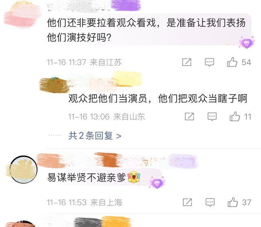The image size is (261, 227).
Task: Share the comment posted at 11:53
Action: pyautogui.click(x=188, y=203)
